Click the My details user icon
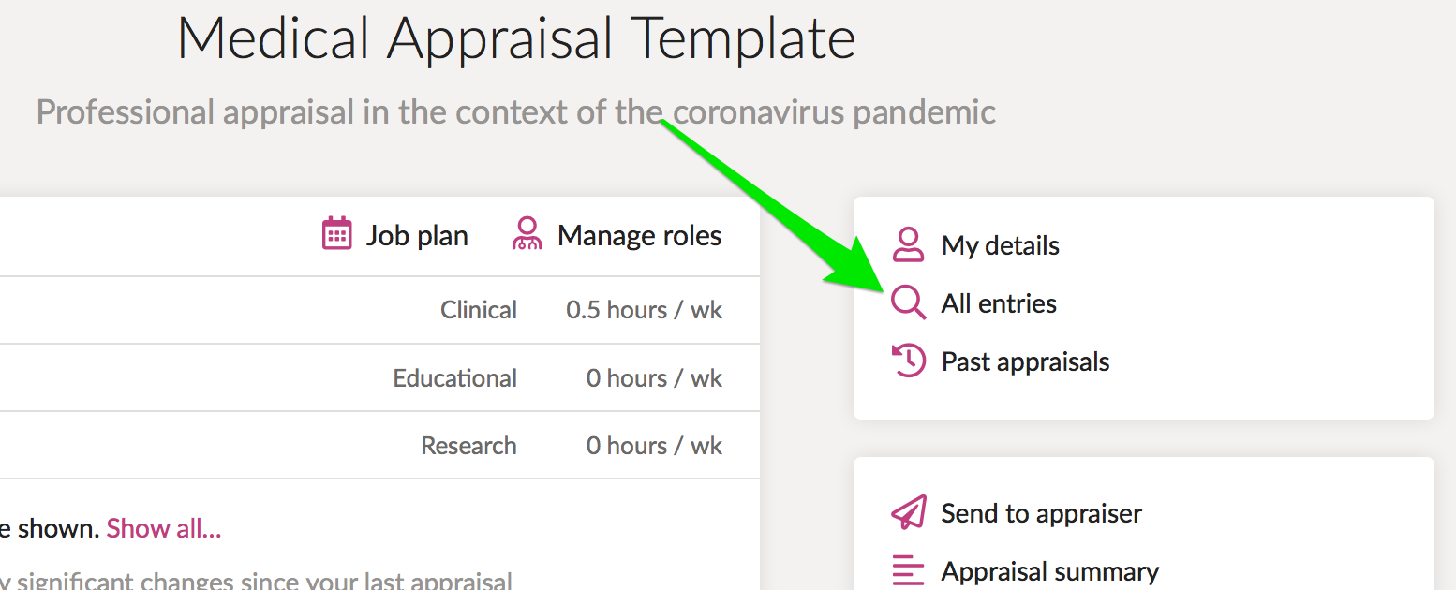This screenshot has height=590, width=1456. click(x=908, y=244)
